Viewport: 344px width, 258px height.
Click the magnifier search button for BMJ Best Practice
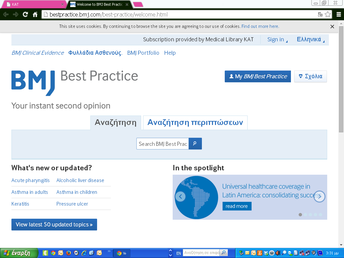click(x=195, y=144)
